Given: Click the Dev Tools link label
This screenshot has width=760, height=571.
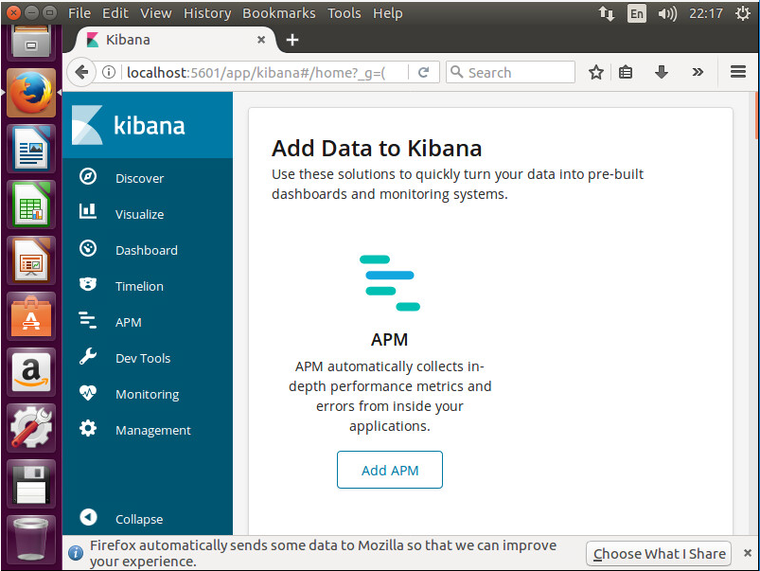Looking at the screenshot, I should pyautogui.click(x=143, y=358).
